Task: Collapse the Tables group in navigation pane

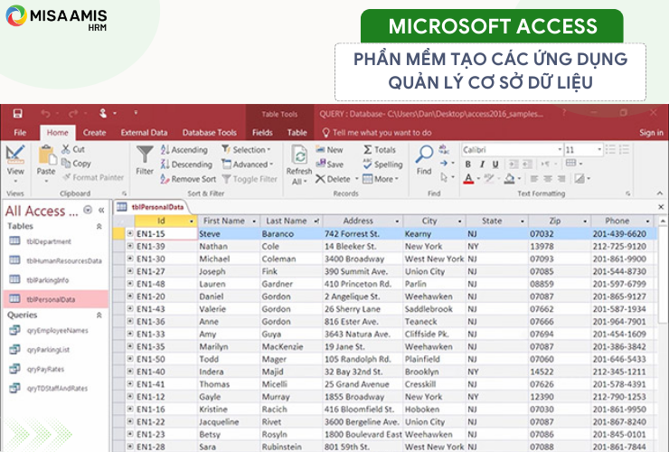Action: 99,226
